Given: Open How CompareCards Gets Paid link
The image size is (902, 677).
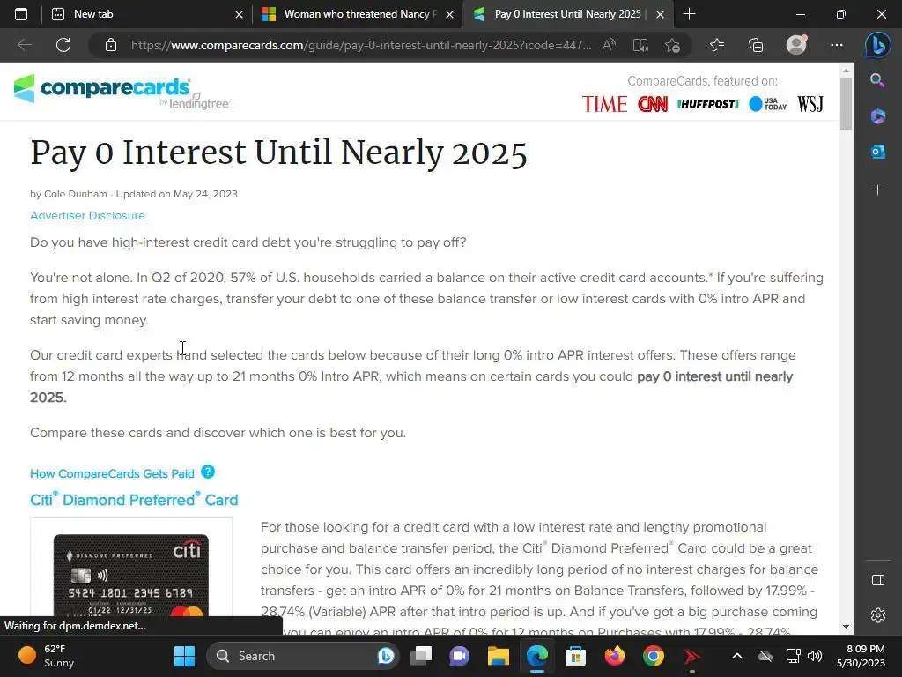Looking at the screenshot, I should [x=112, y=473].
